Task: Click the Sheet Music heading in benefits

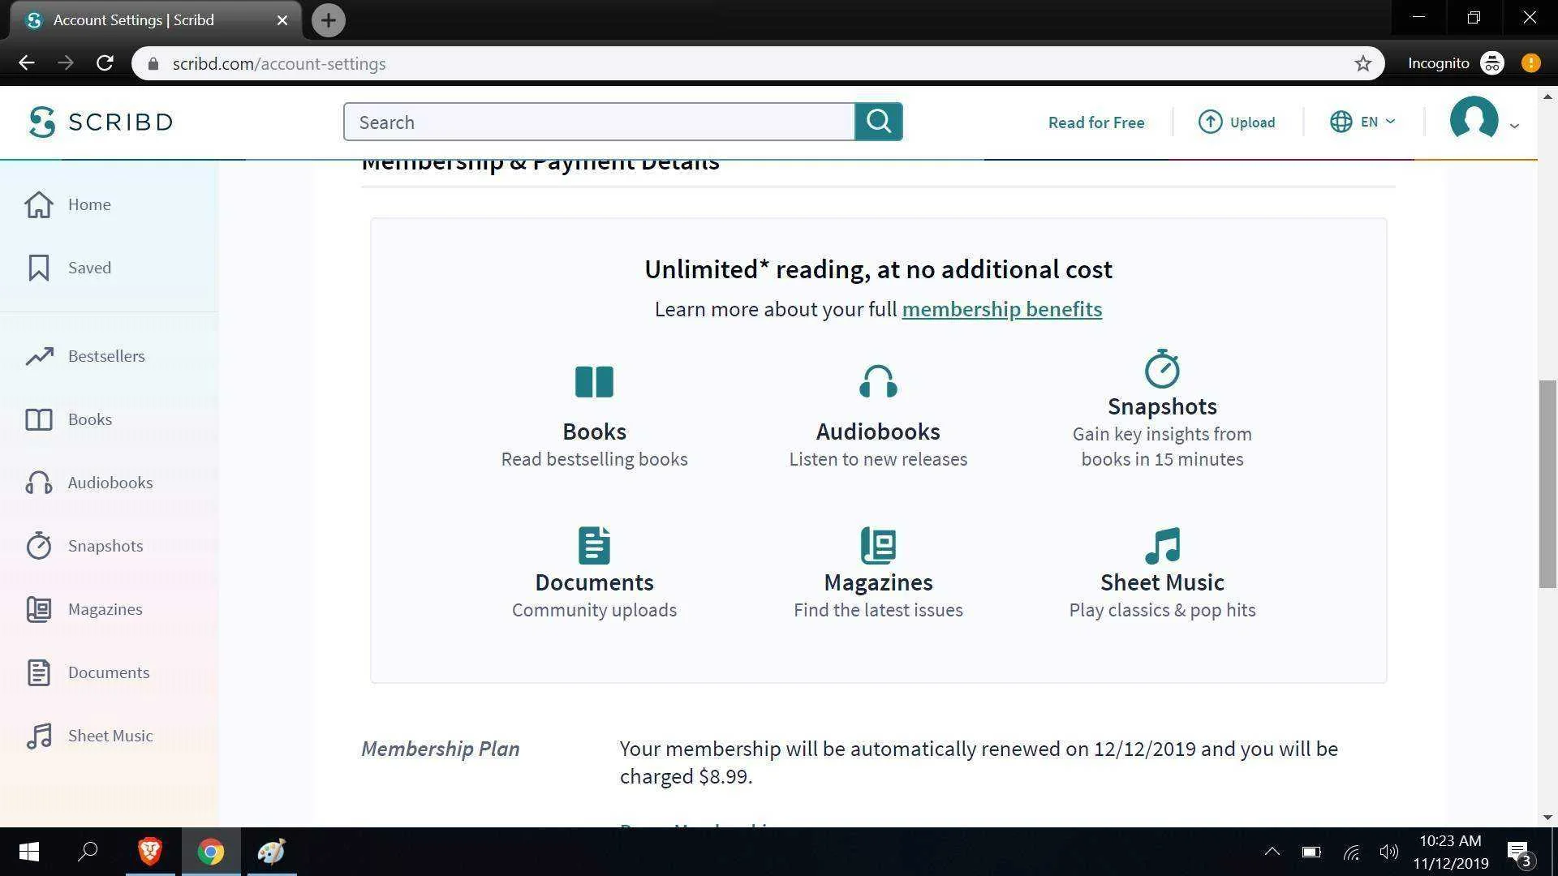Action: click(x=1162, y=582)
